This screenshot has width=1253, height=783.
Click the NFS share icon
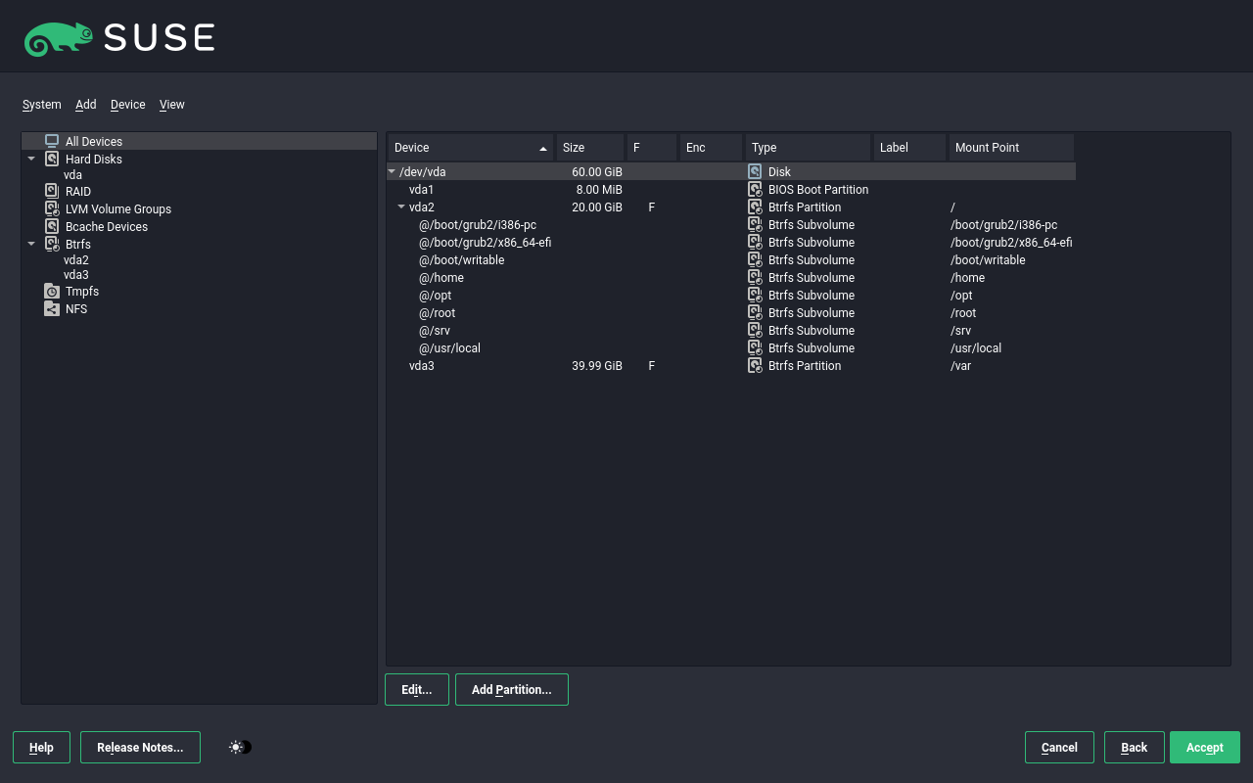click(52, 308)
